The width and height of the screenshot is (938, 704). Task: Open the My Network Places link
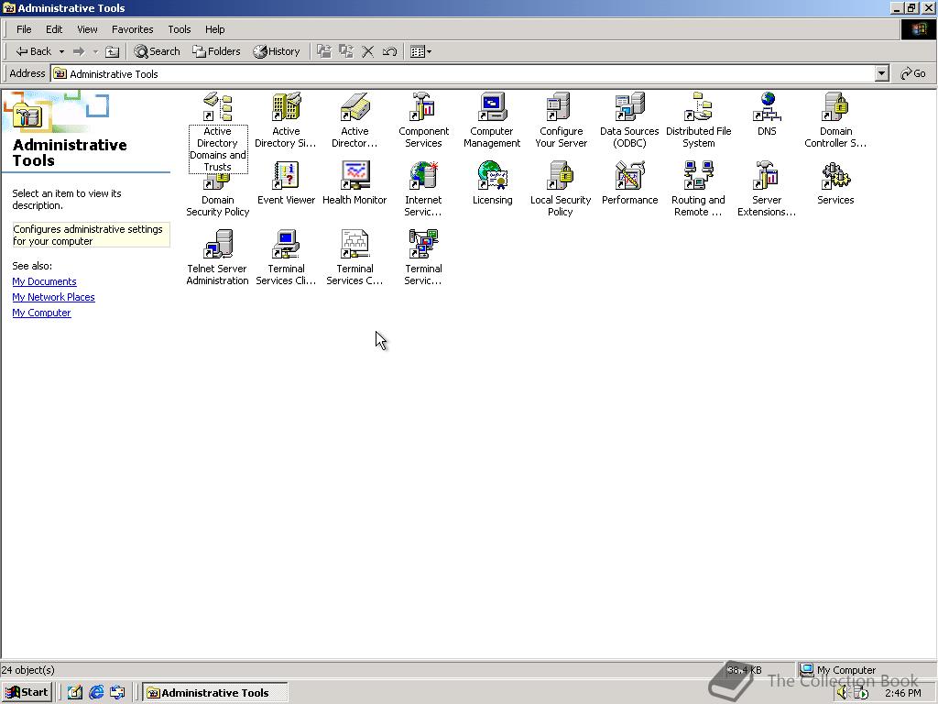click(x=53, y=297)
